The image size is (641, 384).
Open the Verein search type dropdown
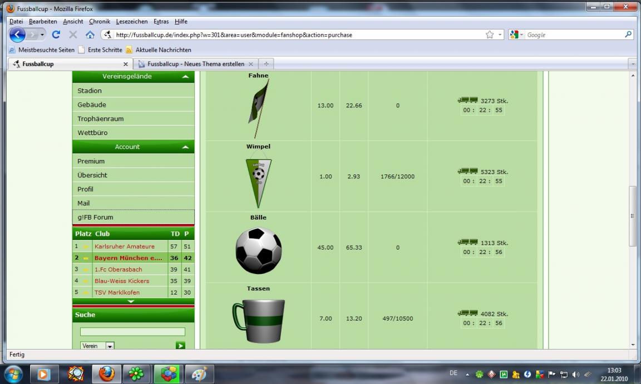(x=109, y=346)
